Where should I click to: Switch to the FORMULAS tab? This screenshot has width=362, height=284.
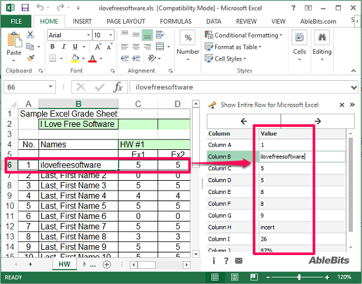[x=176, y=22]
